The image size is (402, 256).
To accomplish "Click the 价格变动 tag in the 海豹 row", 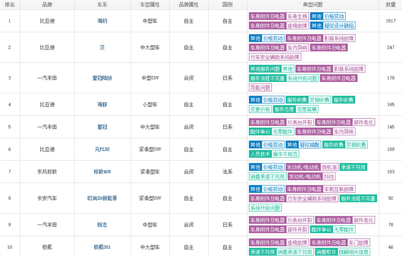I will (x=334, y=17).
